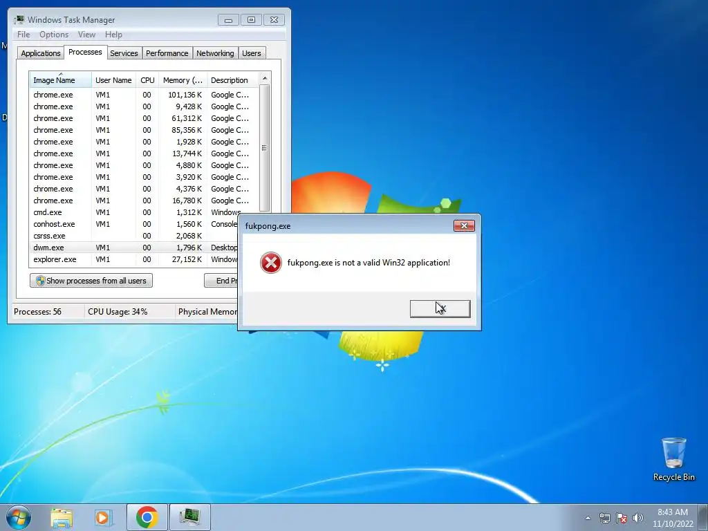This screenshot has height=531, width=708.
Task: Switch to the Performance tab
Action: pos(167,53)
